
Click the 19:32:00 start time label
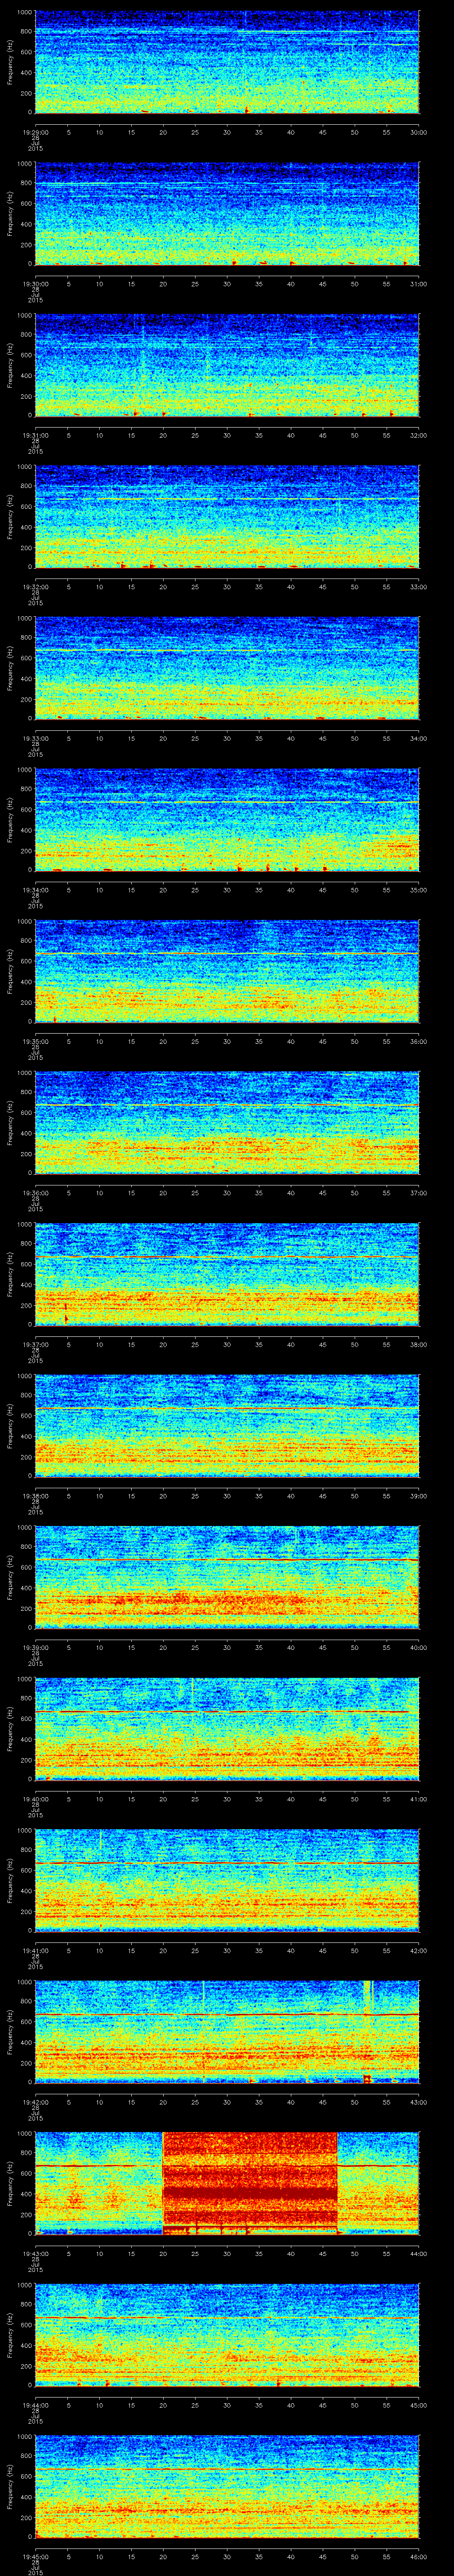tap(35, 587)
